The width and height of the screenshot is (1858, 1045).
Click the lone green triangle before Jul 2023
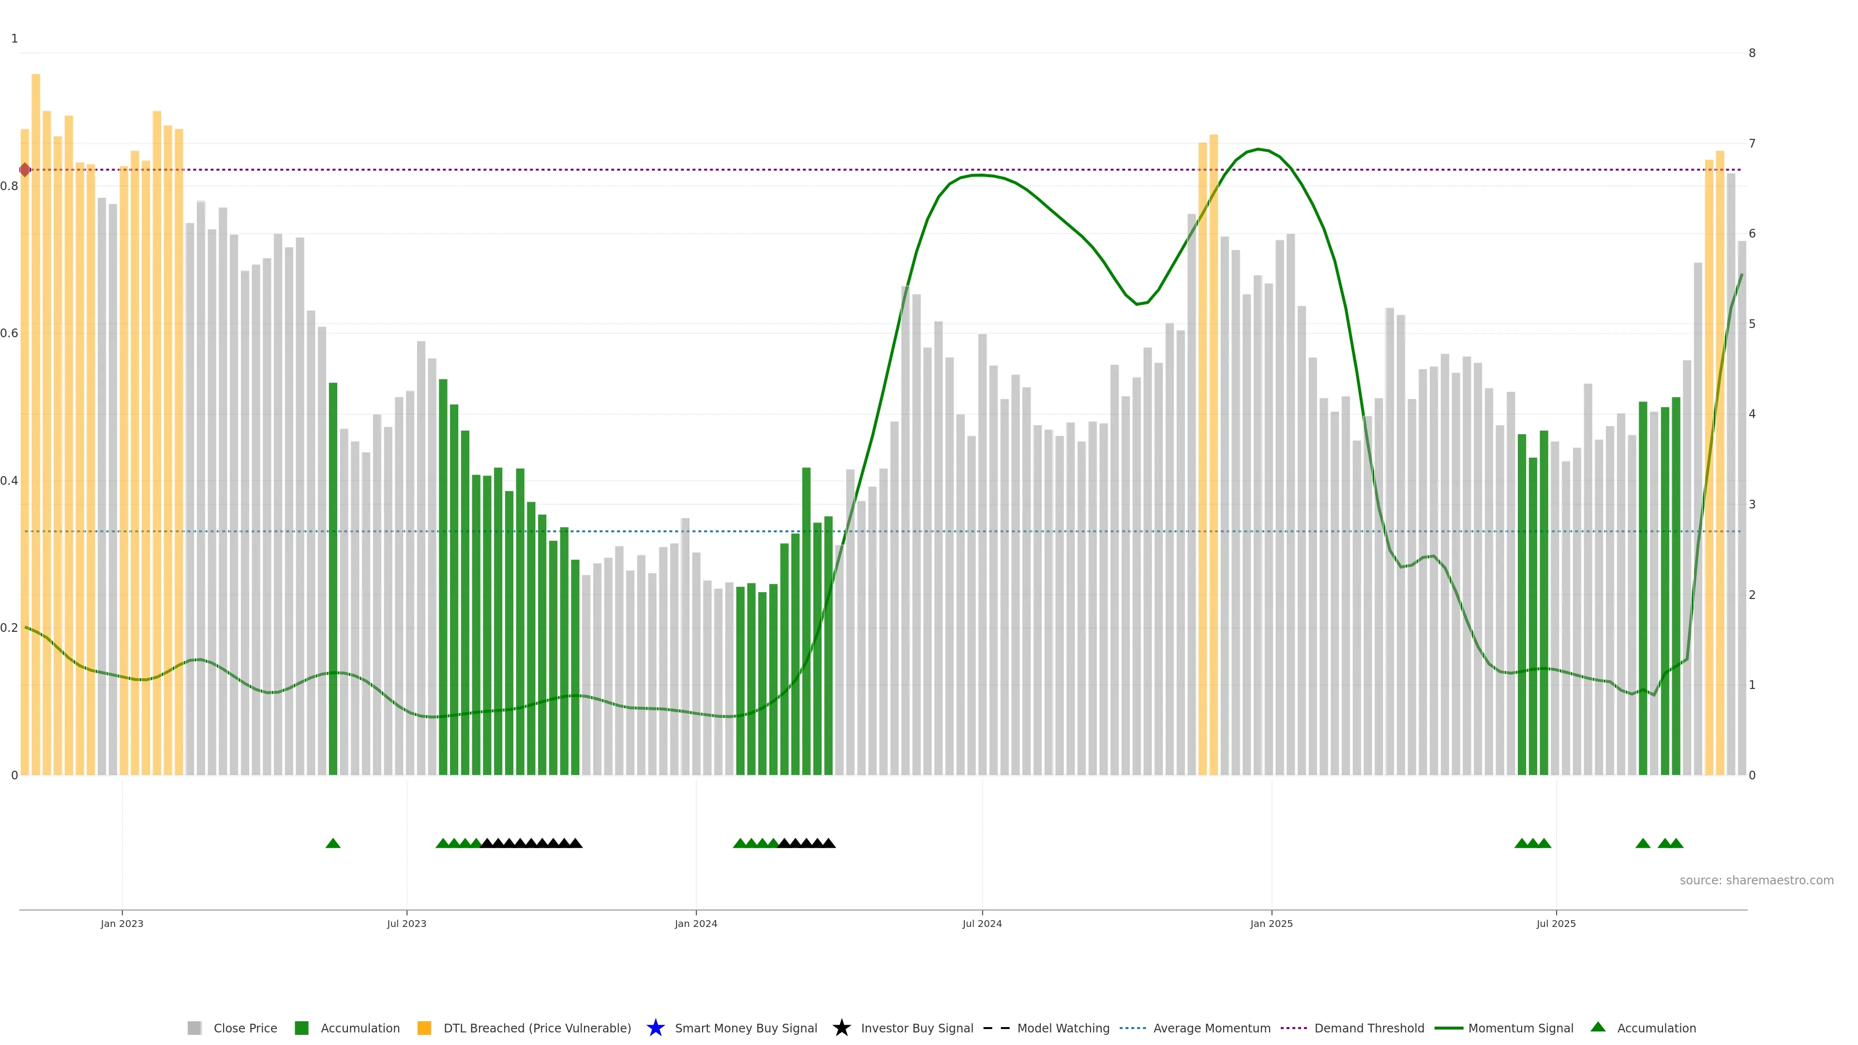tap(332, 843)
